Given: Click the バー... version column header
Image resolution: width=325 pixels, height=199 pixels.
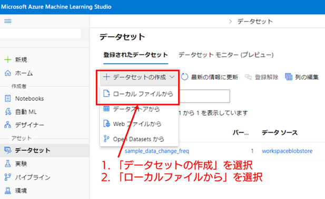Looking at the screenshot, I should [x=241, y=132].
